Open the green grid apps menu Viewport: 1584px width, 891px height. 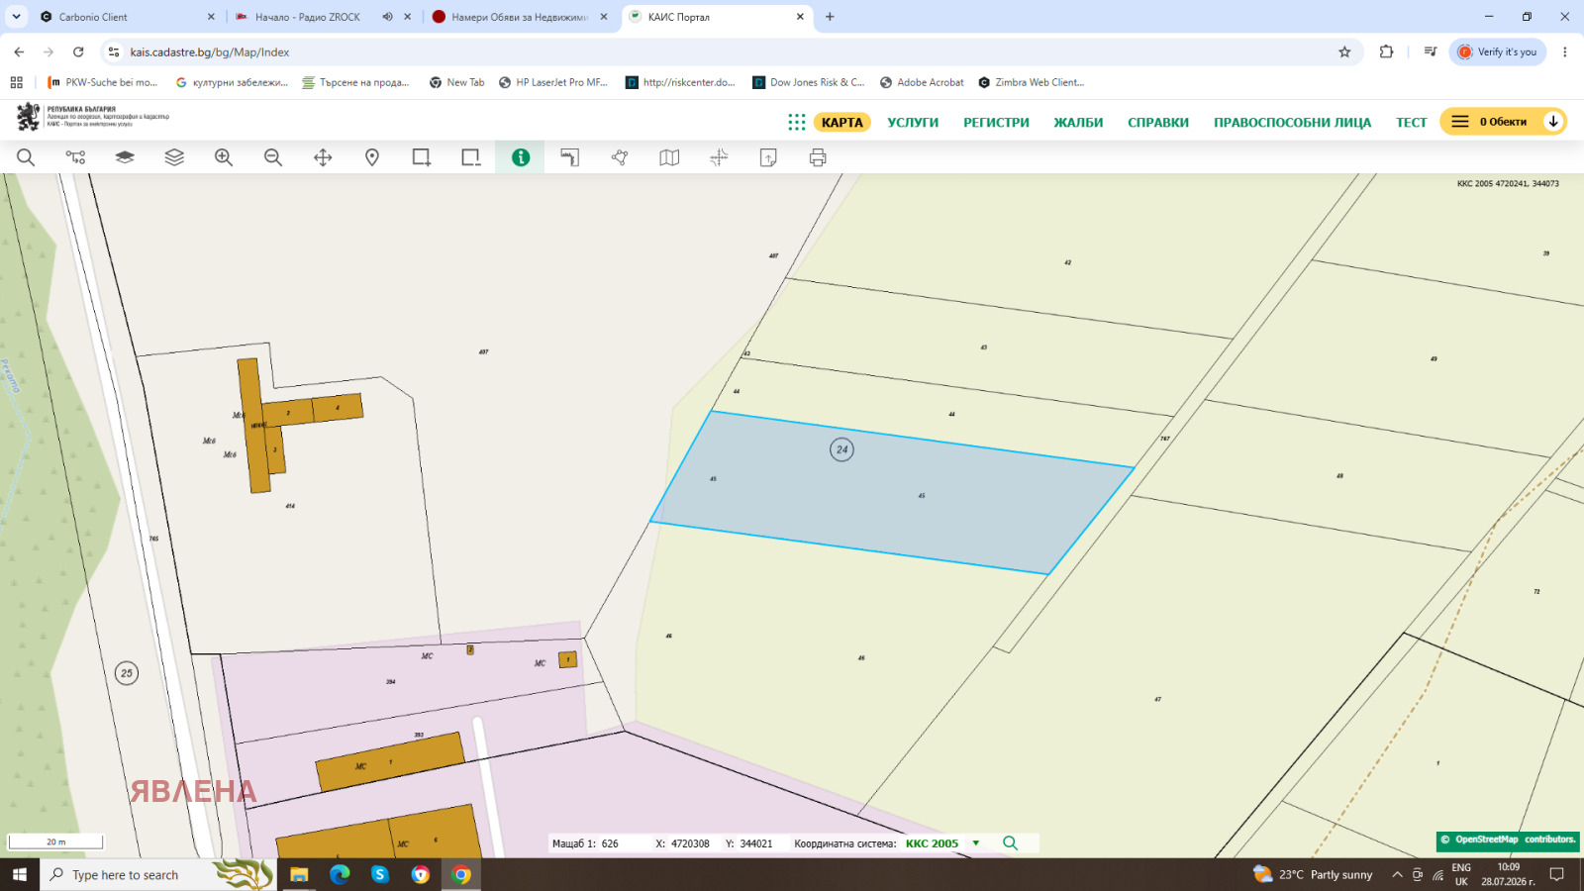[797, 122]
